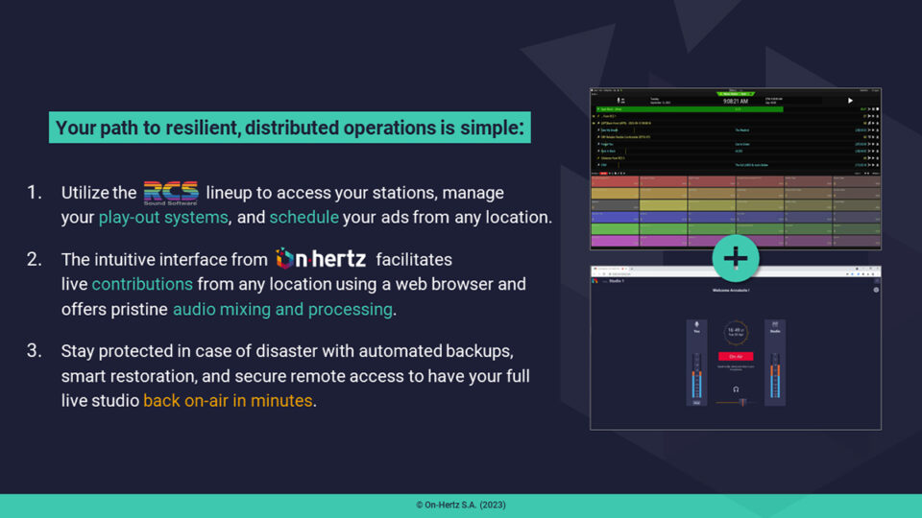Click the orange cart in first column
The image size is (922, 518).
[x=615, y=194]
